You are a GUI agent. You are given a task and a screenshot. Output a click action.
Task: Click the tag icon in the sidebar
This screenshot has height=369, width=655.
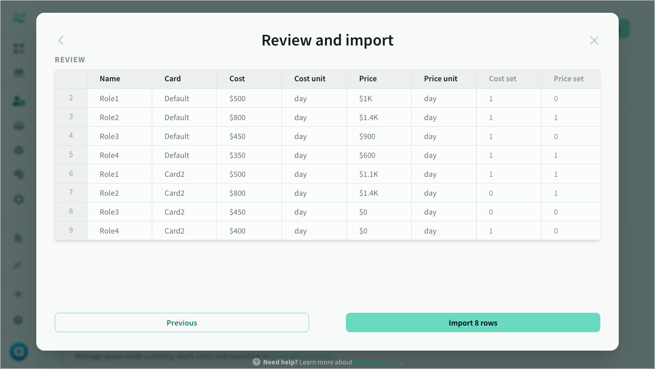(18, 174)
